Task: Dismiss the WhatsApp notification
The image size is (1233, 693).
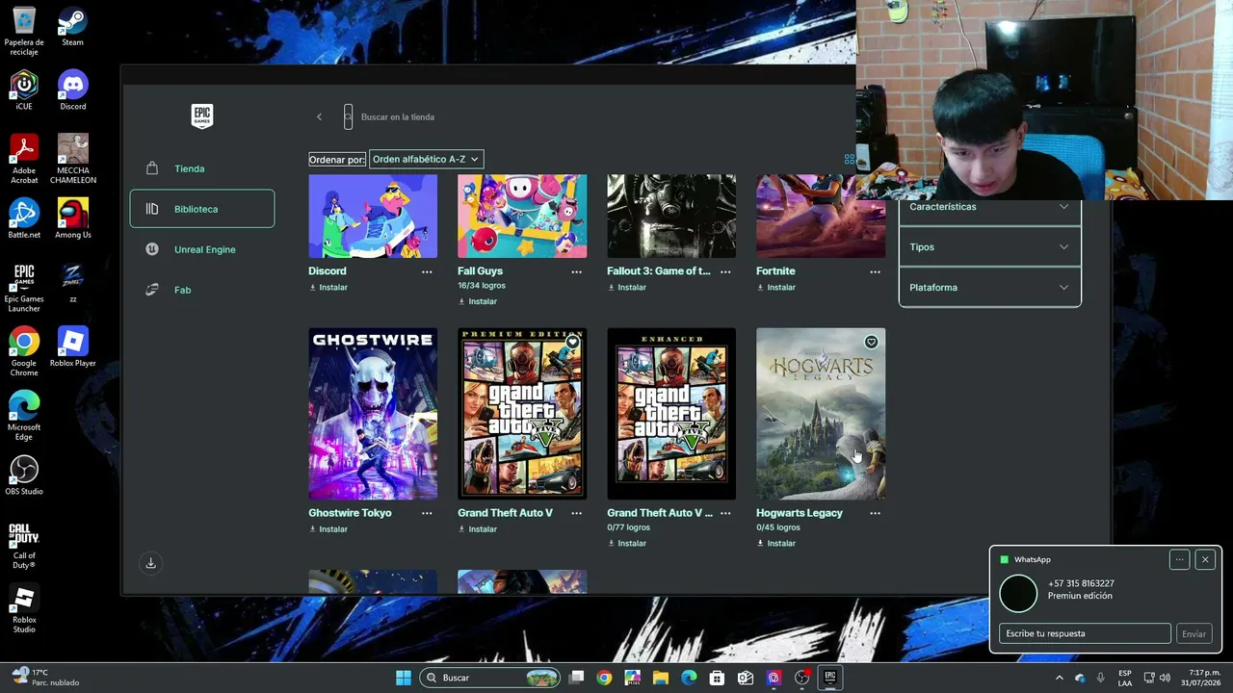Action: 1205,559
